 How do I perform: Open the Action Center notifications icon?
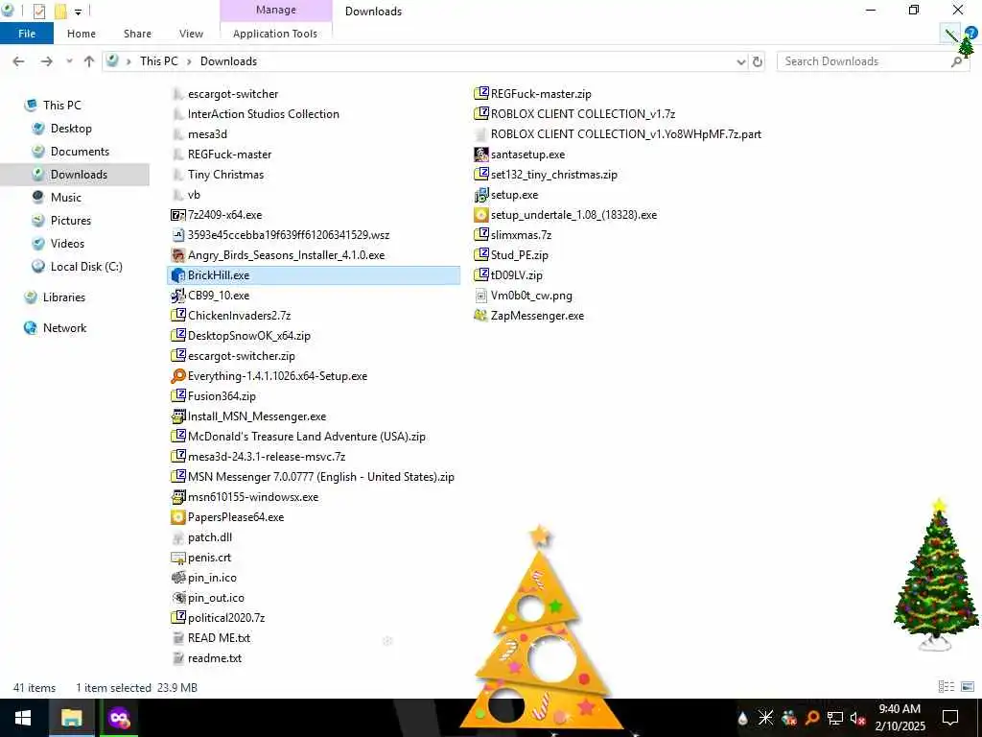click(x=950, y=718)
